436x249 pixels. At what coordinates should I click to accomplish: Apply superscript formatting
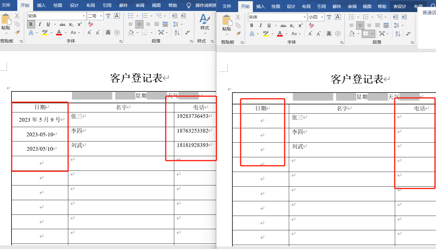79,24
